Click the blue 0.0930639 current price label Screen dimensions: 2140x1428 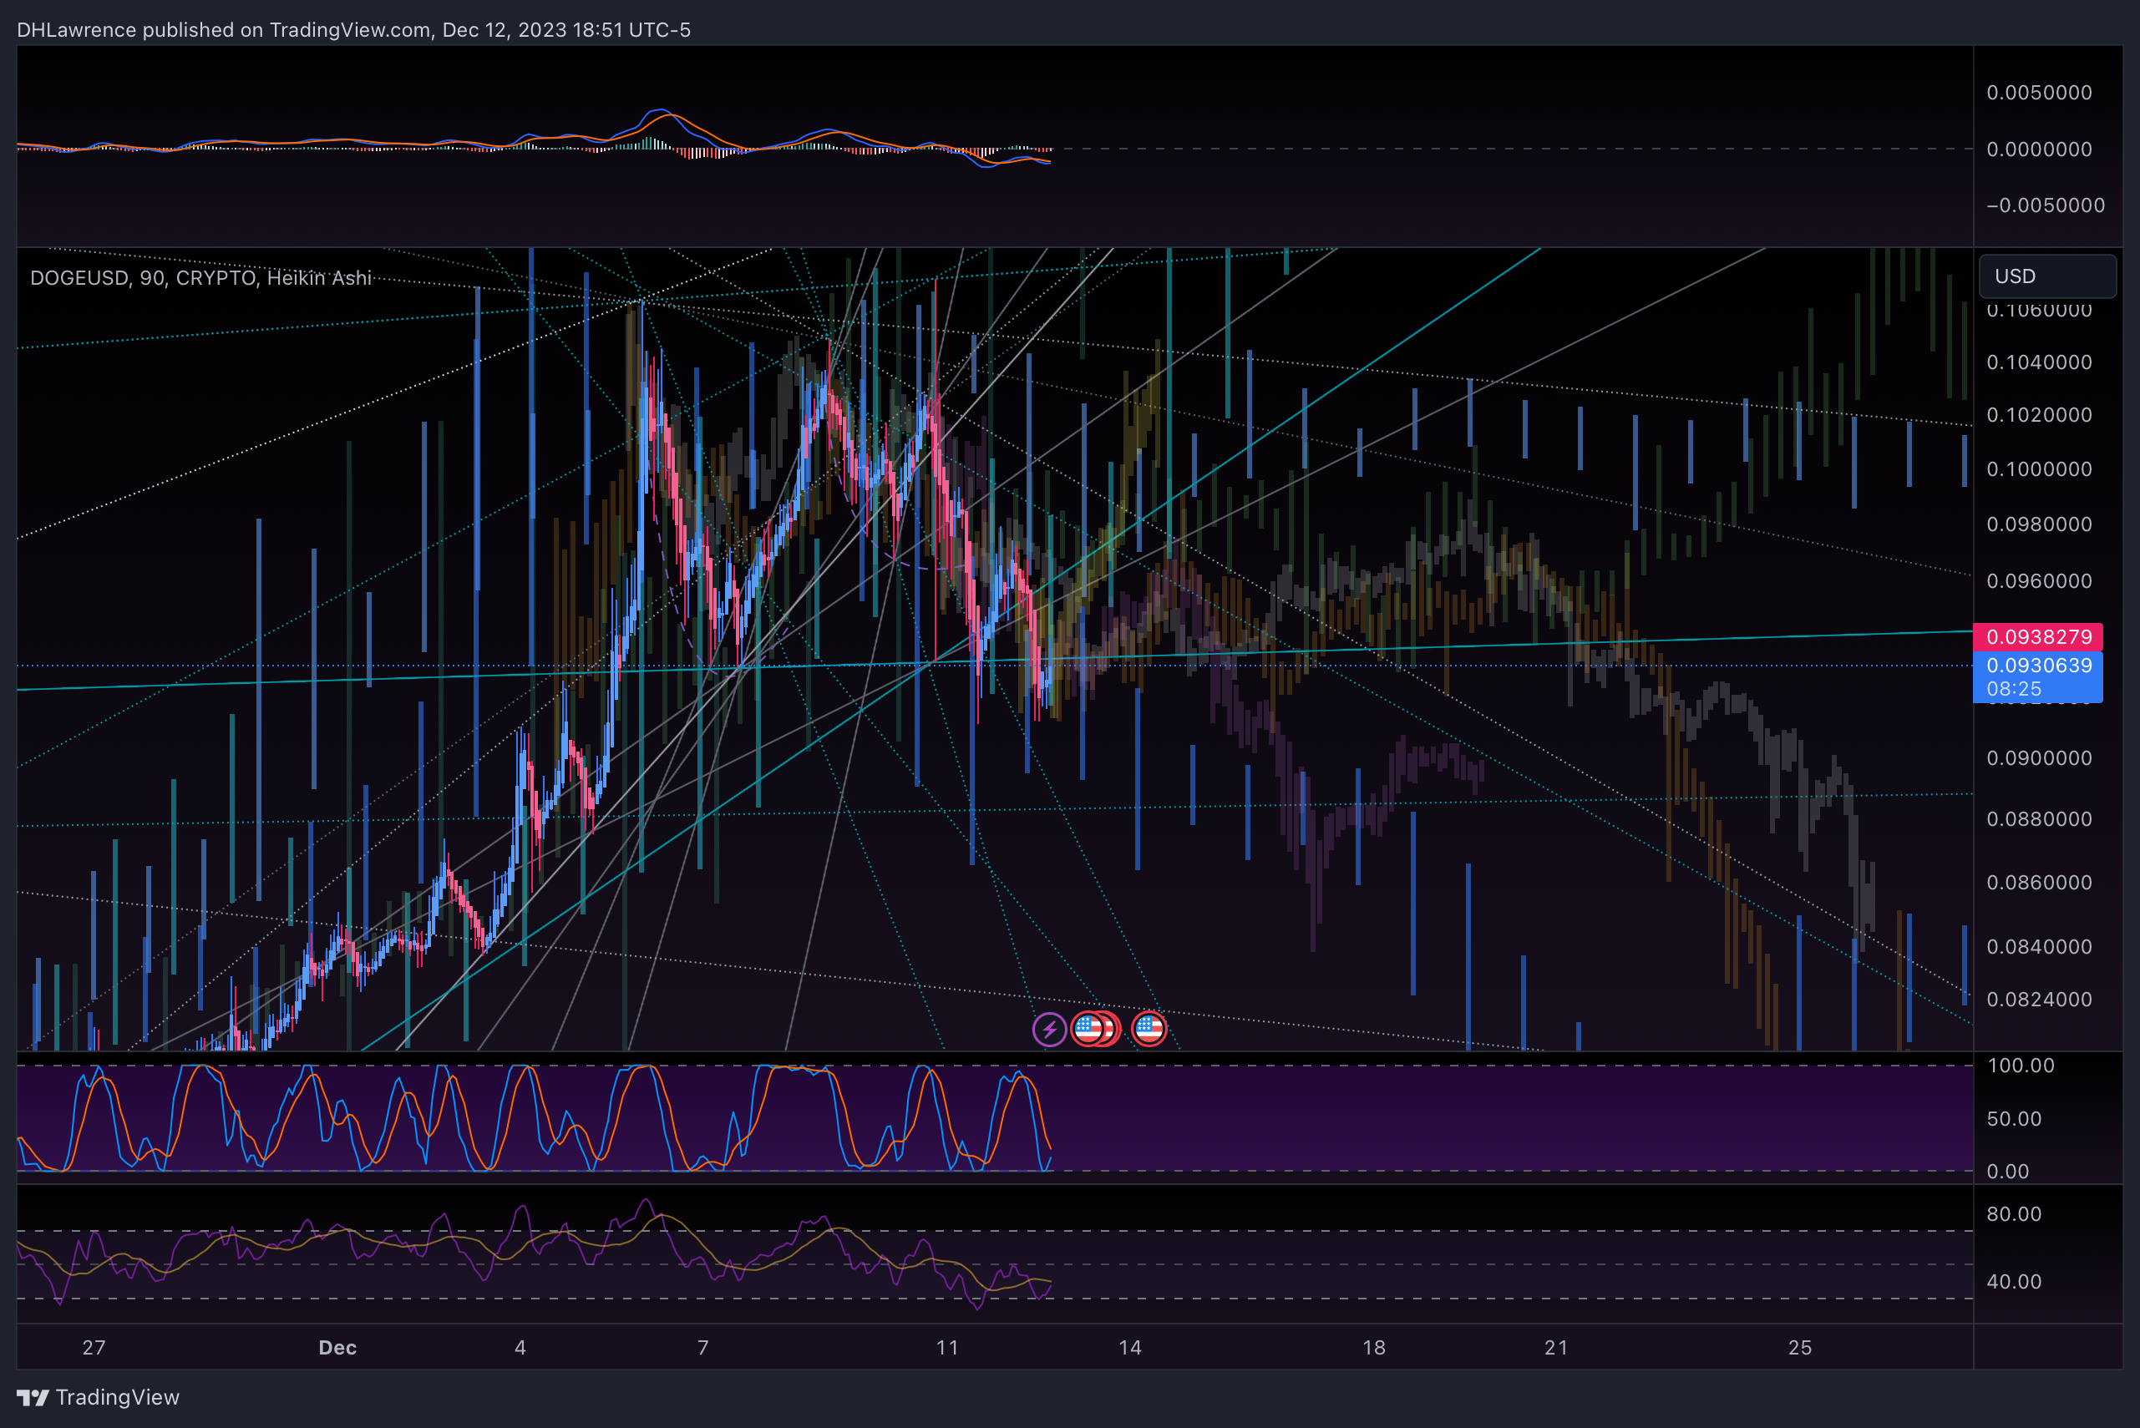tap(2037, 666)
